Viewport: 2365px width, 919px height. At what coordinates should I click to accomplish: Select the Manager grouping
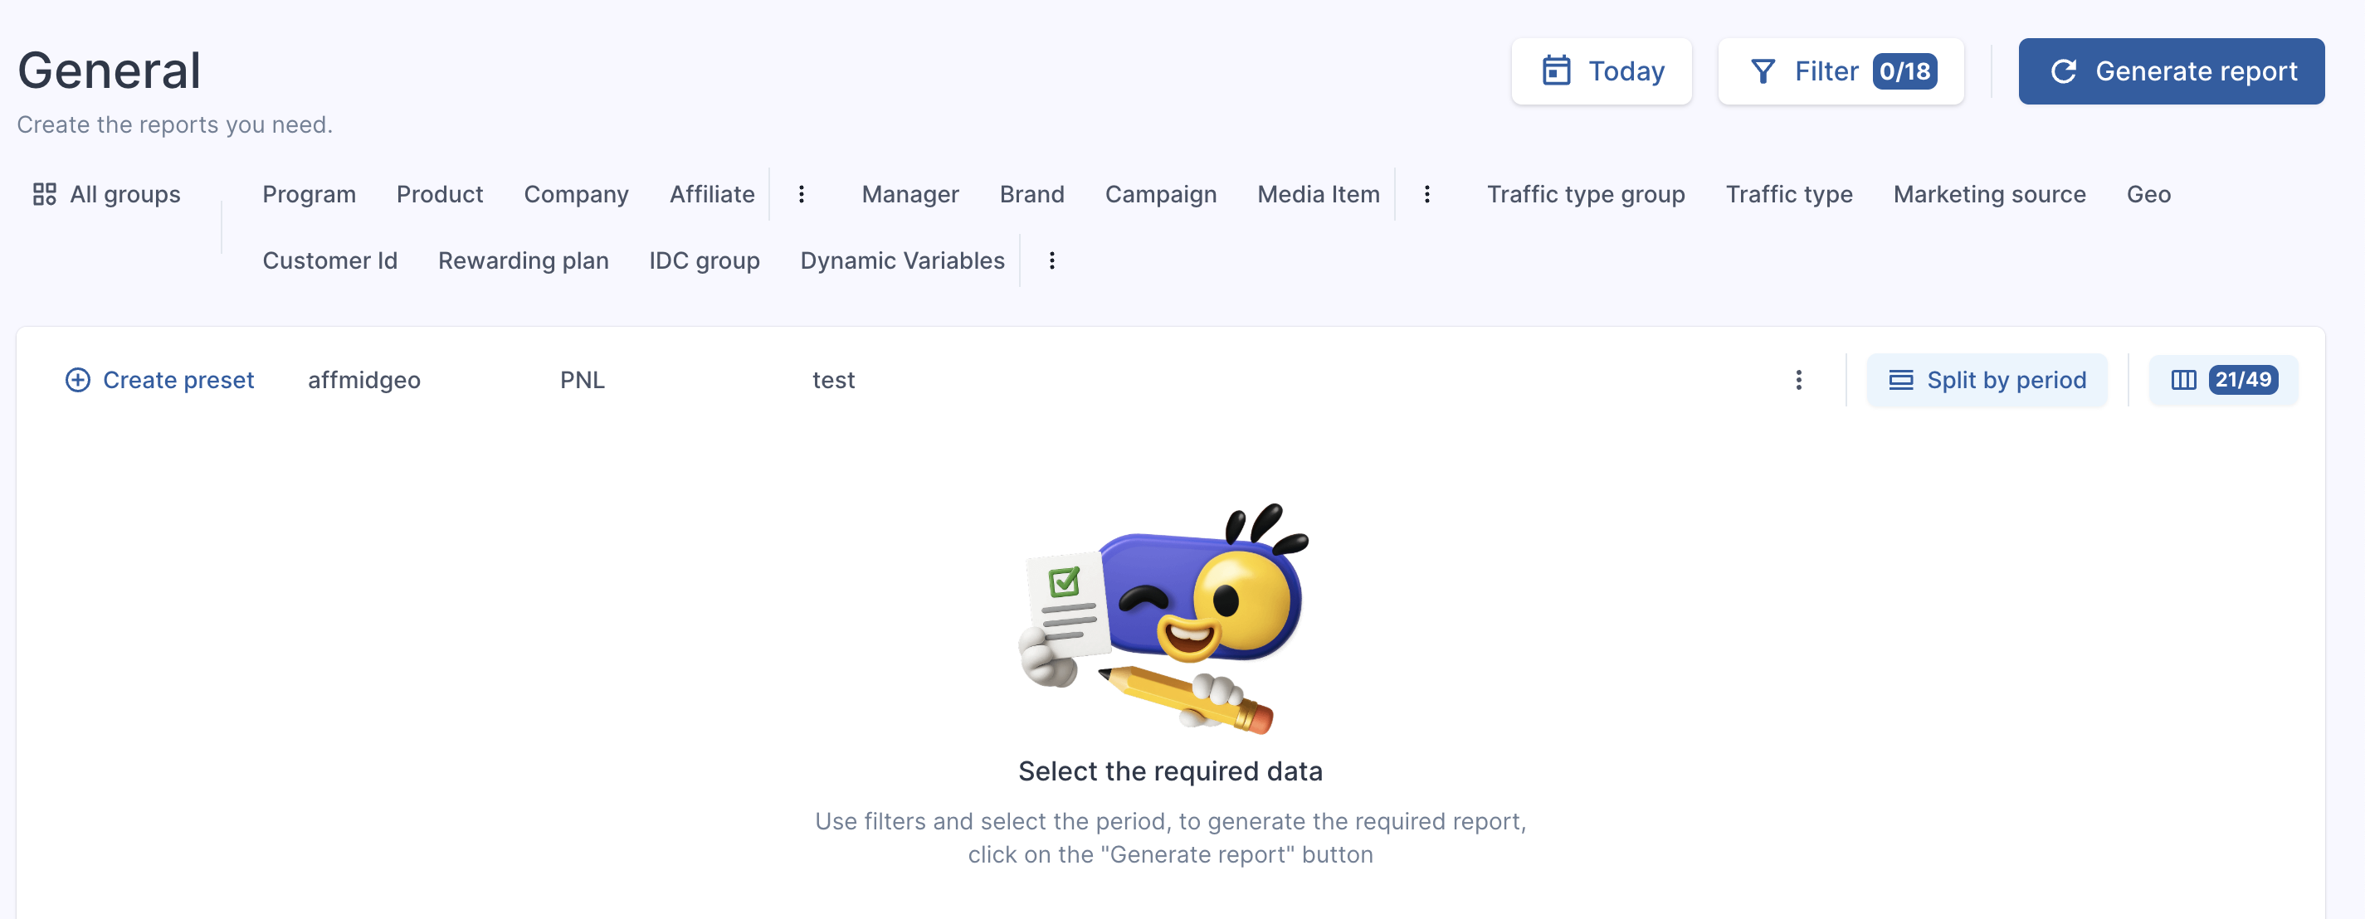point(911,194)
